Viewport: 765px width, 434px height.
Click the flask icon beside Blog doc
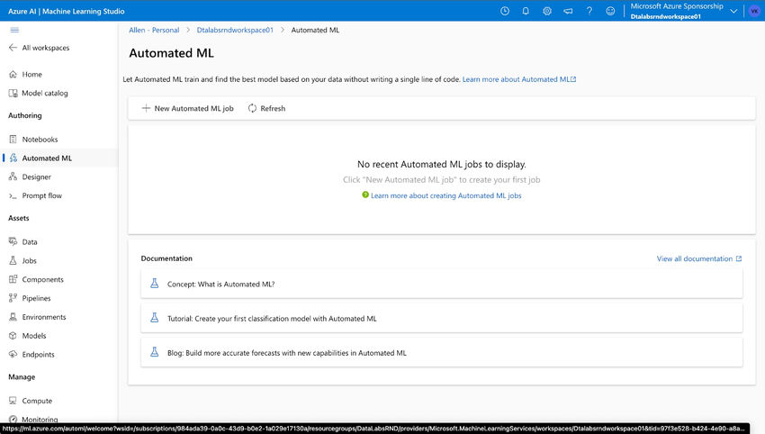[x=154, y=352]
